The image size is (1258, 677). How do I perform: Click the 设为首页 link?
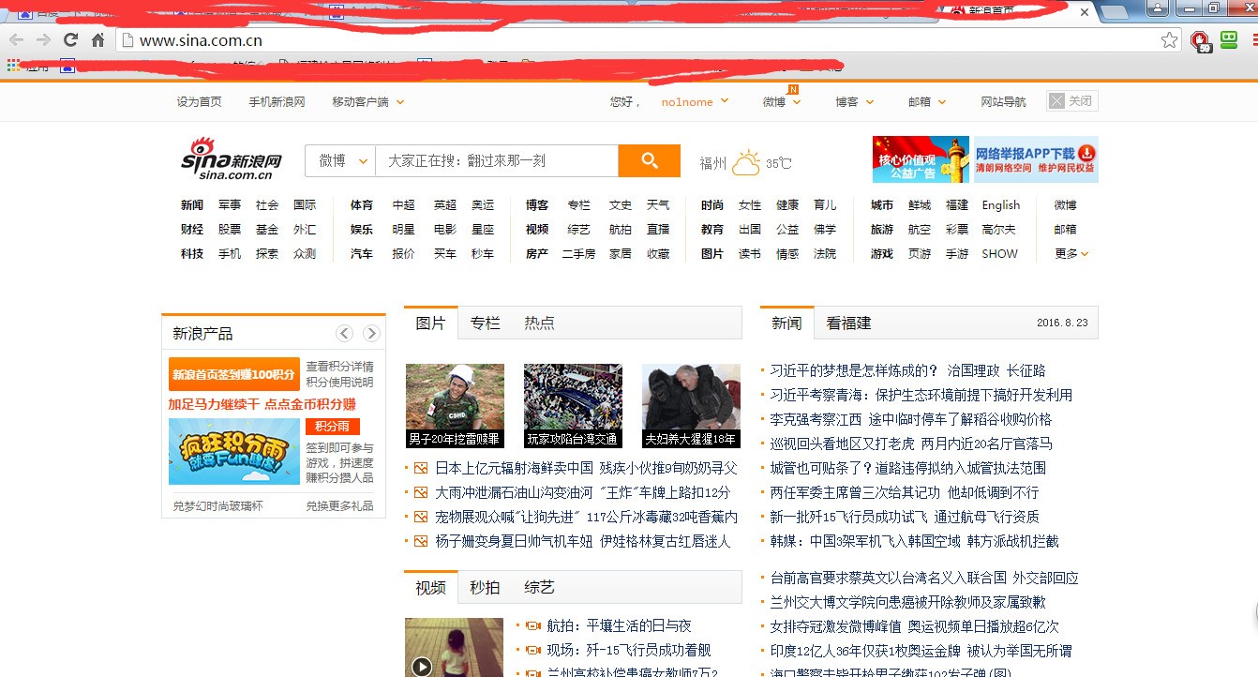(x=199, y=102)
